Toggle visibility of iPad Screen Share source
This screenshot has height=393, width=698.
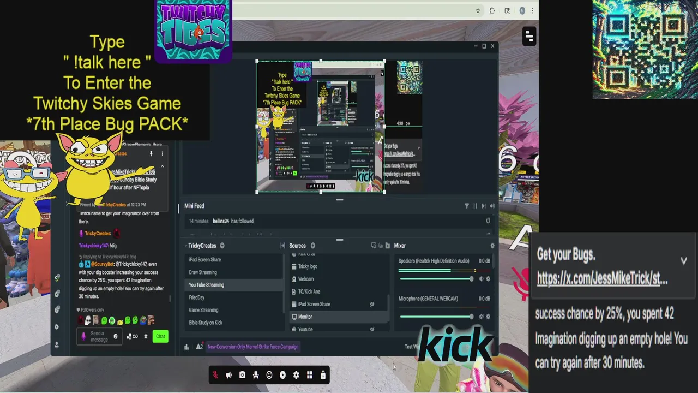(372, 304)
